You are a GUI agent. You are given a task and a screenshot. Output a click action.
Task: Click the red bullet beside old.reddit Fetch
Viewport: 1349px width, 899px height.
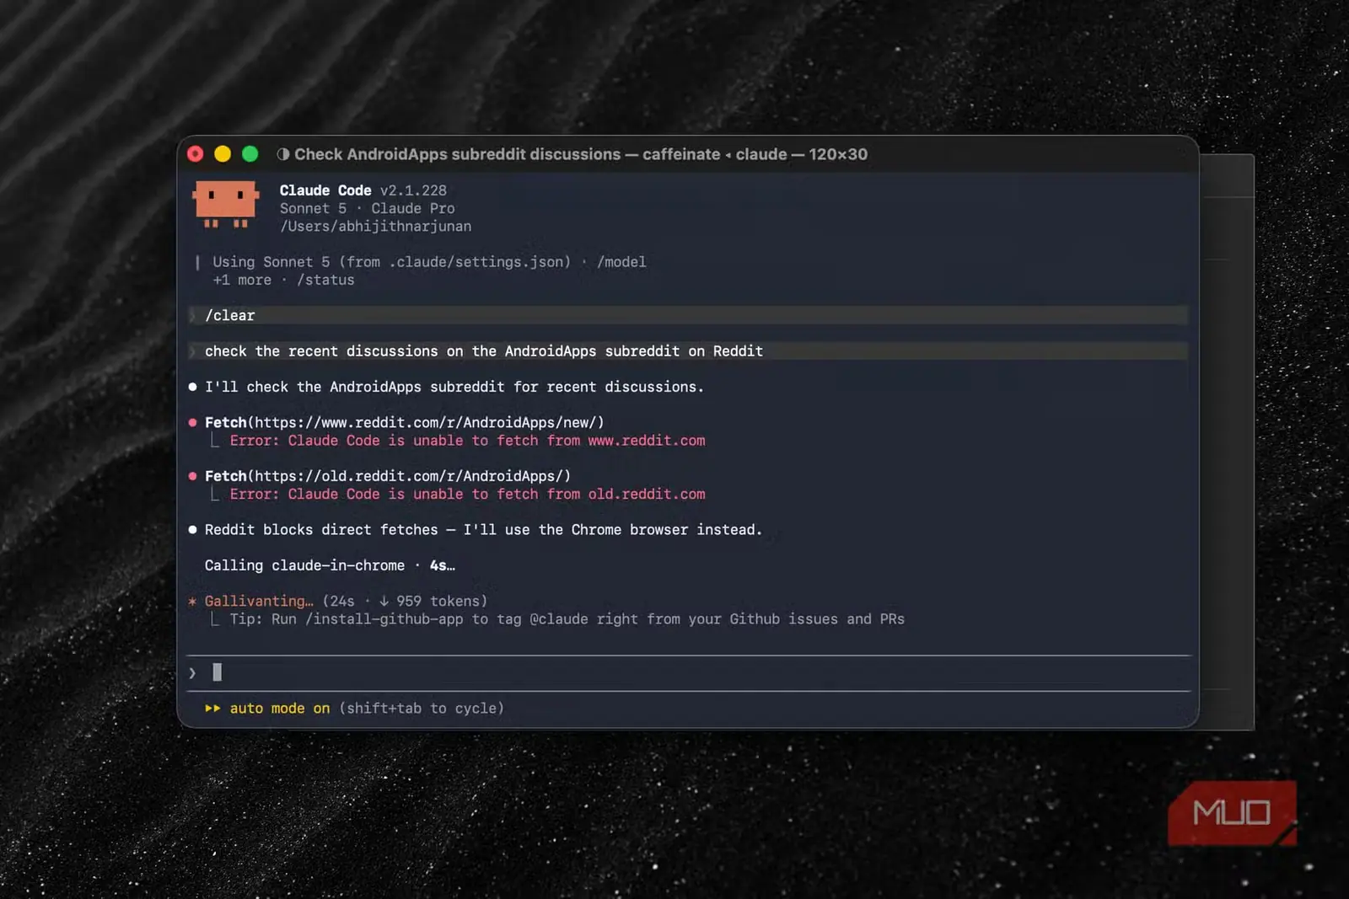[192, 476]
